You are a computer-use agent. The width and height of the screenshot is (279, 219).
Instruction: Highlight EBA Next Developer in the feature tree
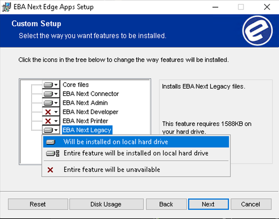click(x=90, y=112)
